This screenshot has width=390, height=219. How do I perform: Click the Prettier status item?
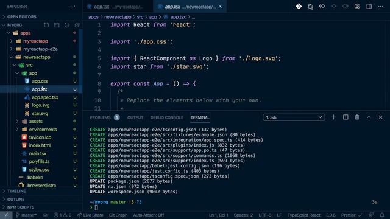(352, 215)
